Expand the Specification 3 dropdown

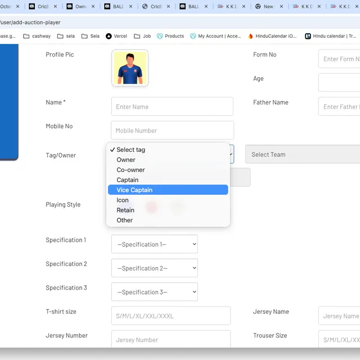[x=155, y=292]
